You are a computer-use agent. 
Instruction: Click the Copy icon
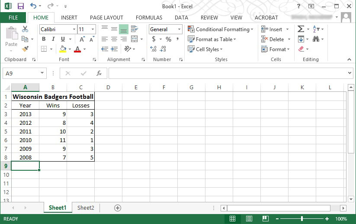coord(25,39)
